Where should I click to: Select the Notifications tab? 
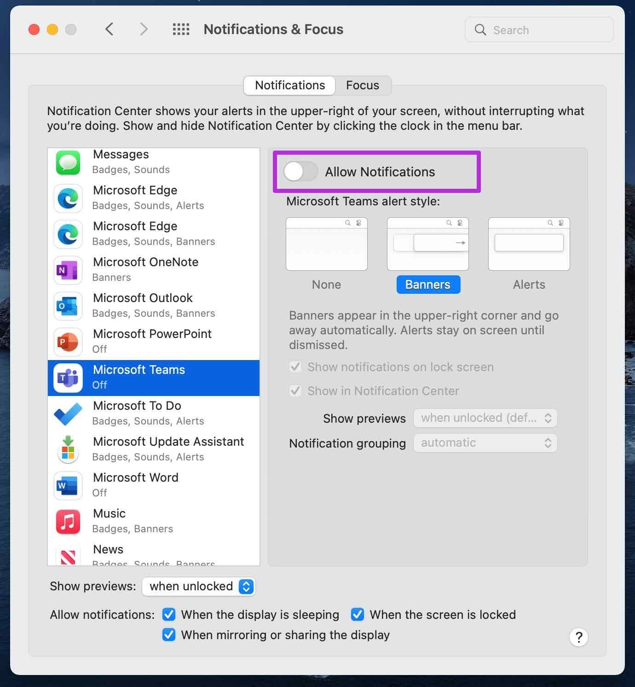click(x=289, y=85)
